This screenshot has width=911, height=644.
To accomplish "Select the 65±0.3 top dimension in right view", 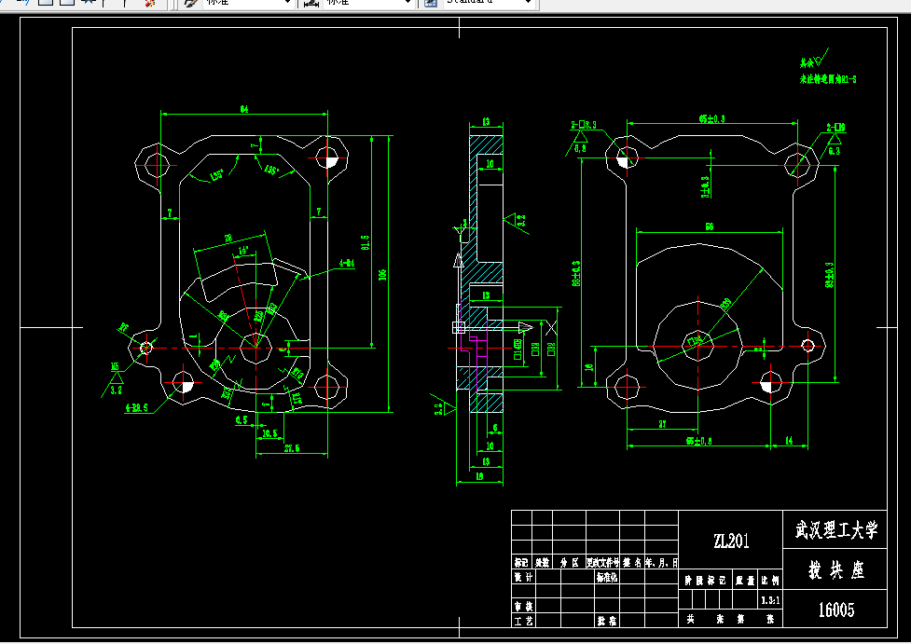I will pos(711,119).
